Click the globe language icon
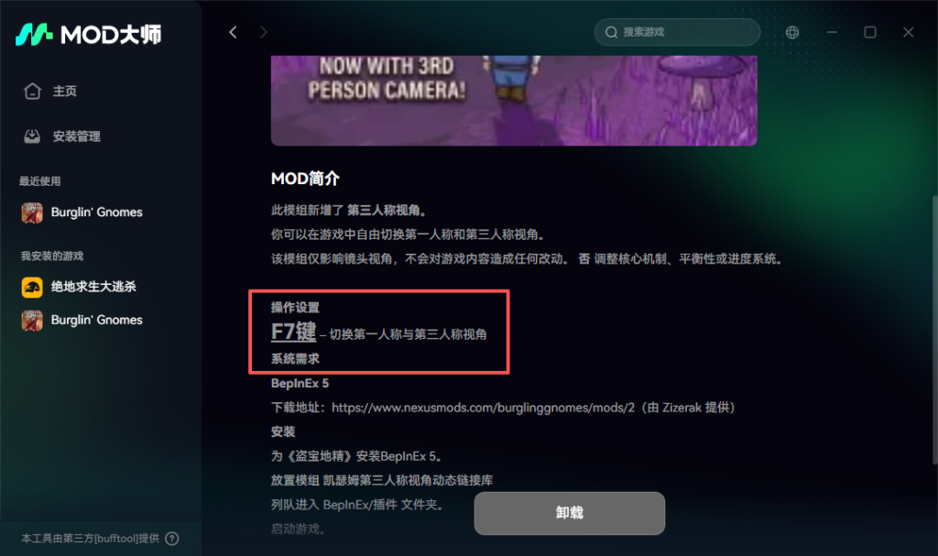 click(792, 32)
